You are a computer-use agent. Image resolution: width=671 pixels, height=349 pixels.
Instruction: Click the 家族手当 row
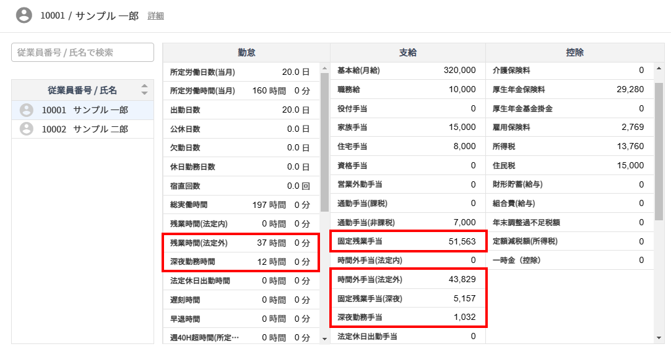click(x=408, y=127)
